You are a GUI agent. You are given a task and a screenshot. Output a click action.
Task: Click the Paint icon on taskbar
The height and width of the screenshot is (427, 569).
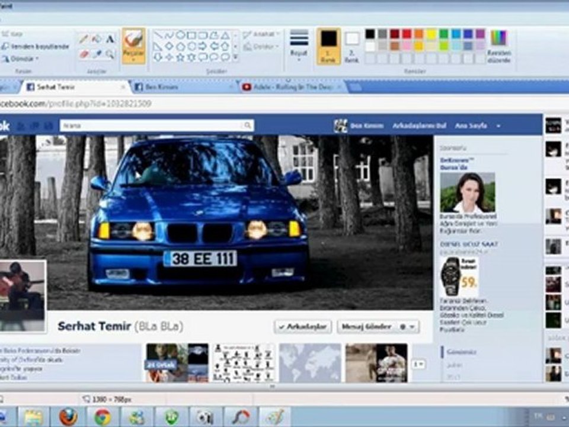(276, 417)
